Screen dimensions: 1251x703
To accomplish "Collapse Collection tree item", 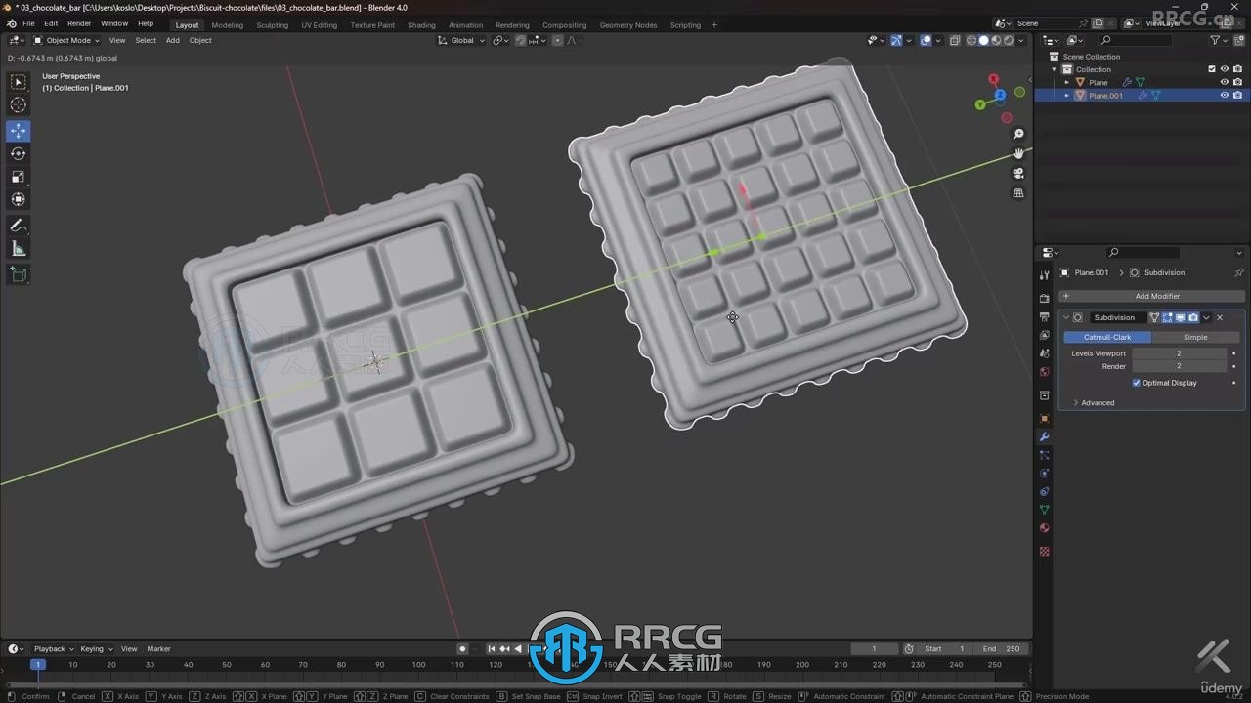I will pos(1055,69).
